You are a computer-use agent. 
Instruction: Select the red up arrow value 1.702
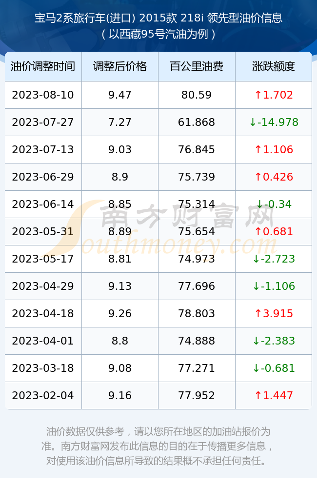[x=274, y=95]
